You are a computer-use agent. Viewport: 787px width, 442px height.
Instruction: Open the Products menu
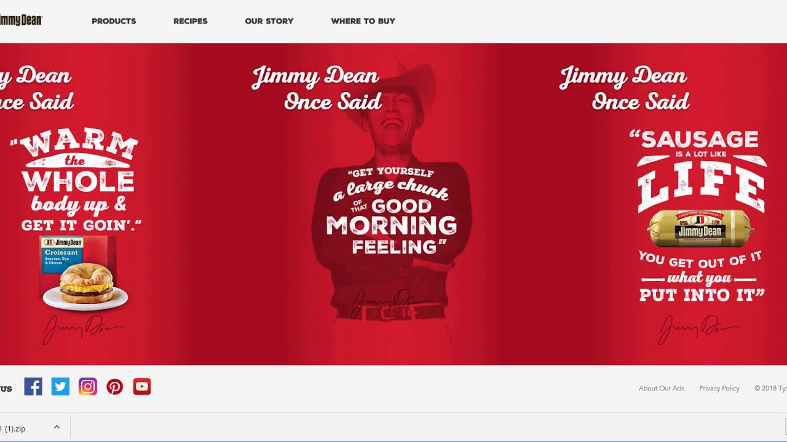[x=114, y=21]
